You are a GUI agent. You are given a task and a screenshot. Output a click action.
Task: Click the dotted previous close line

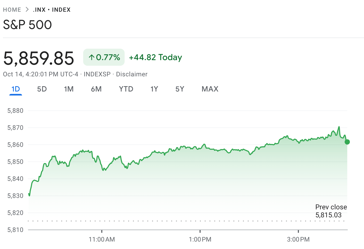(186, 221)
